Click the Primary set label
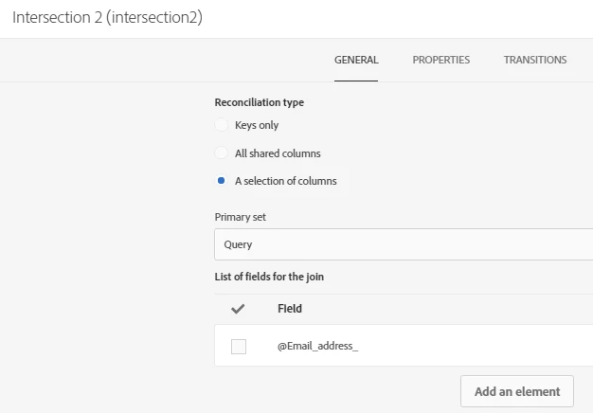Screen dimensions: 593x413 coord(241,217)
